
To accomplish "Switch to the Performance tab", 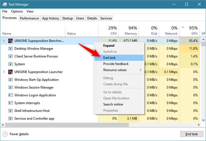I will [x=29, y=18].
